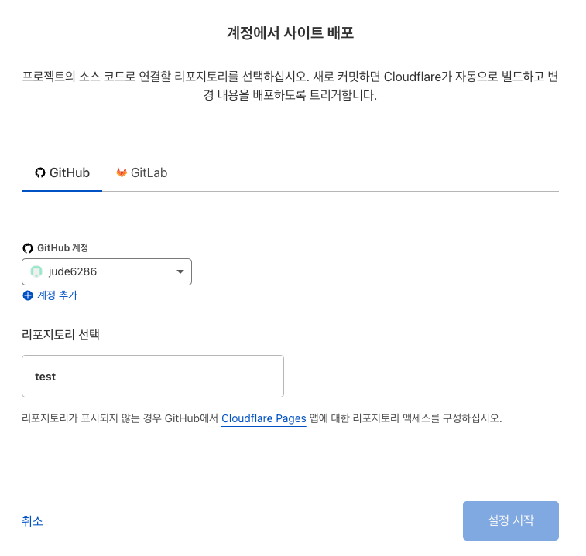This screenshot has width=586, height=556.
Task: Click the GitHub octocat icon in the tab
Action: coord(40,172)
